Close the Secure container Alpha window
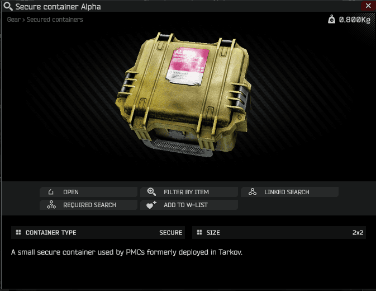The height and width of the screenshot is (291, 376). coord(368,6)
